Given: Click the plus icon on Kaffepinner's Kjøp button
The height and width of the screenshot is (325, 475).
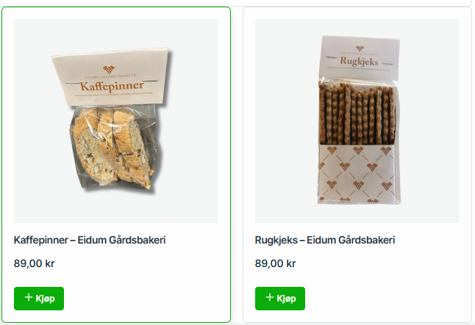Looking at the screenshot, I should click(x=29, y=297).
